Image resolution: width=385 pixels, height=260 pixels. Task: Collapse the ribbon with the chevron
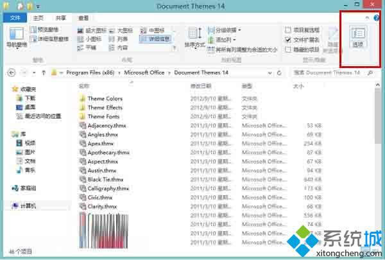pos(367,18)
